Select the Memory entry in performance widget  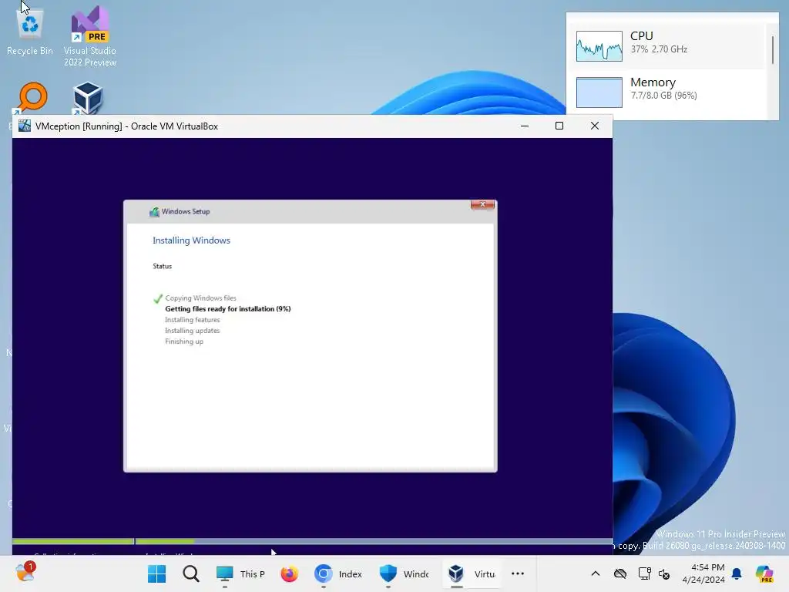670,92
